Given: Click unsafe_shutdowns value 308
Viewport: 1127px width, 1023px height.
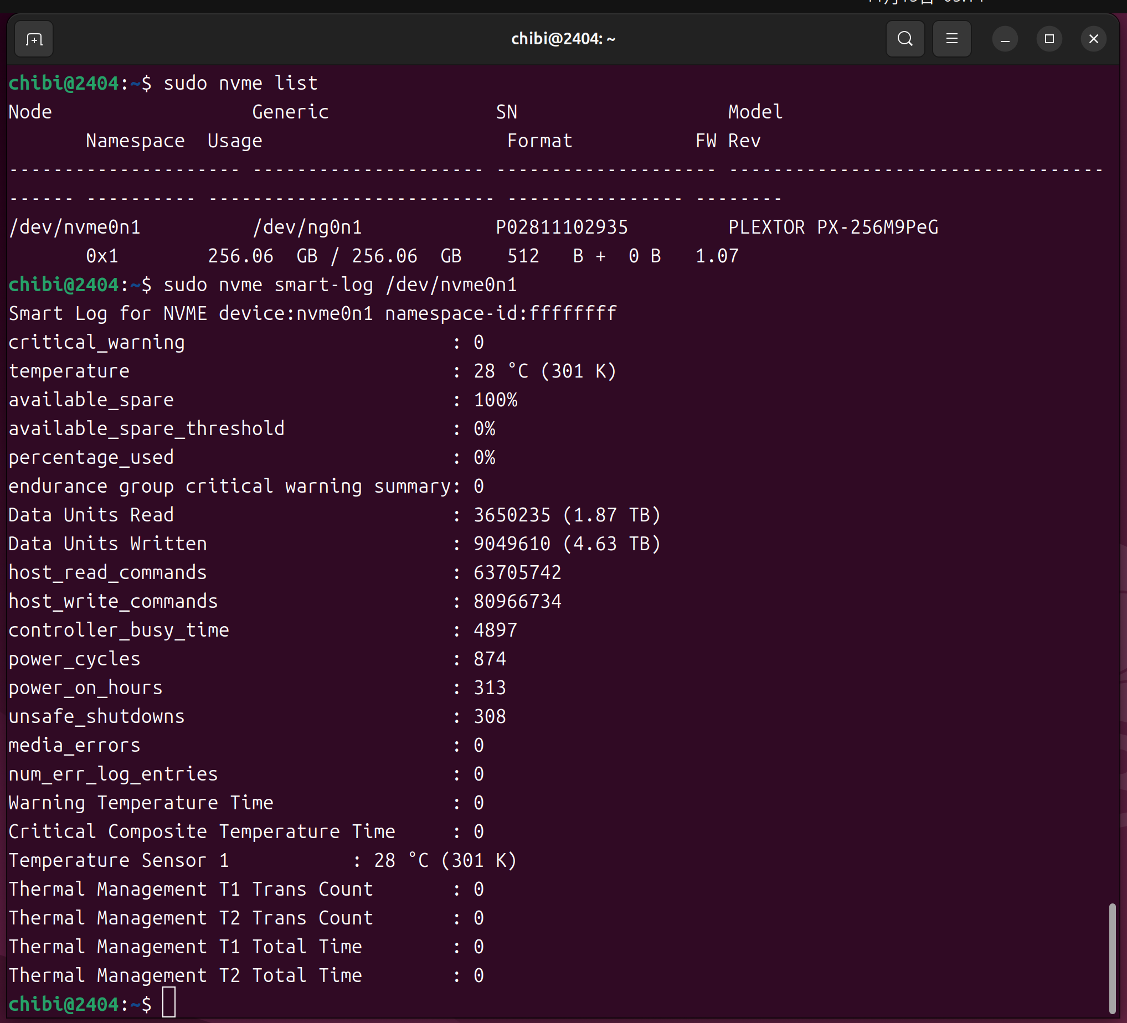Looking at the screenshot, I should tap(490, 717).
